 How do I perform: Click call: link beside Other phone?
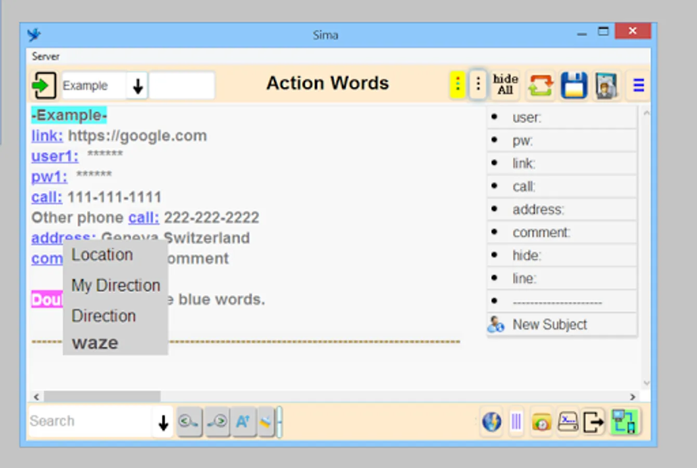point(144,217)
